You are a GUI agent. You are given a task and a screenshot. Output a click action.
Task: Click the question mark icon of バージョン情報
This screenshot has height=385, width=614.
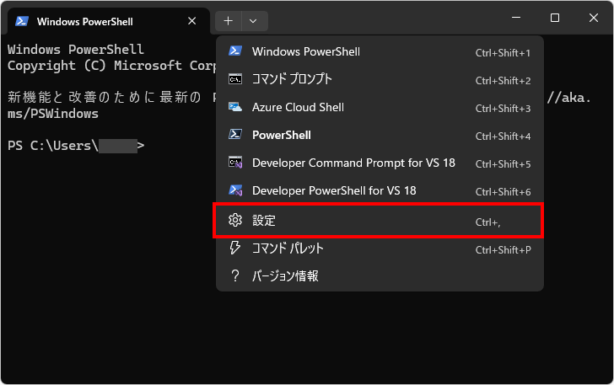235,275
